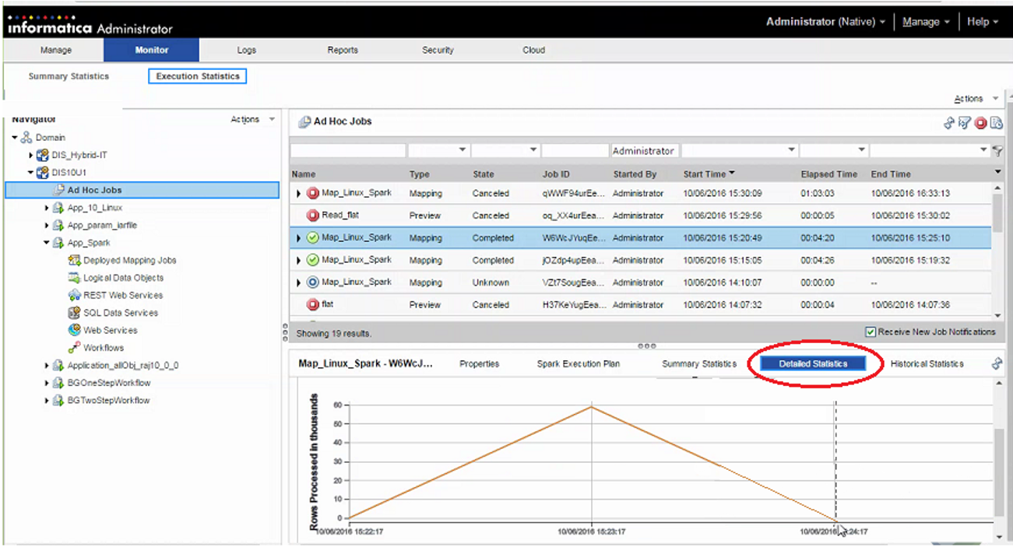Expand the DIS_Hybrid-IT tree node
The image size is (1013, 547).
click(x=31, y=156)
